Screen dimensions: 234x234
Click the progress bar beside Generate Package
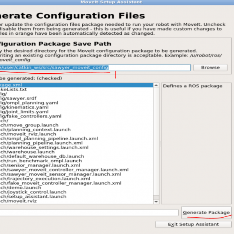(89, 213)
